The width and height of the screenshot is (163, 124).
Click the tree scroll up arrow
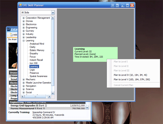coord(53,18)
